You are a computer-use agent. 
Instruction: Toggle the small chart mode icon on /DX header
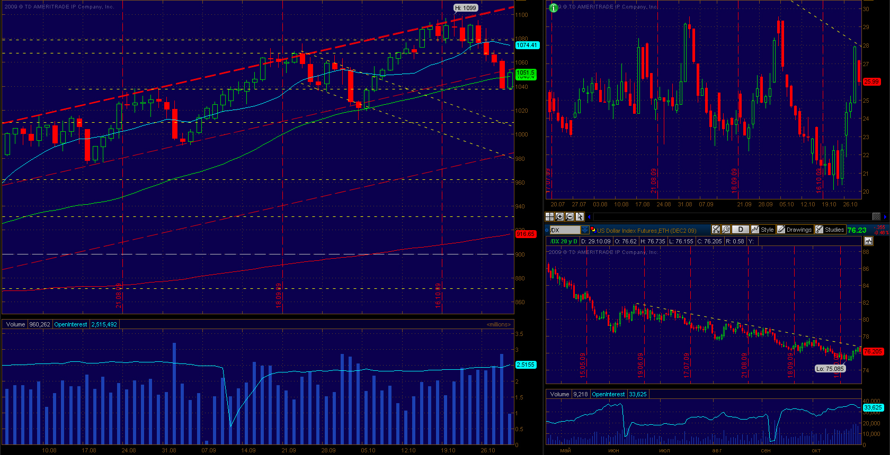pyautogui.click(x=868, y=241)
